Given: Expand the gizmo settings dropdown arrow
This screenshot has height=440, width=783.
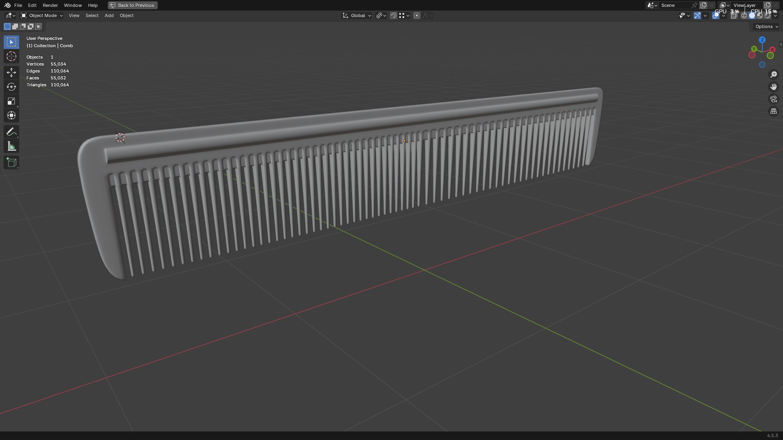Looking at the screenshot, I should (x=705, y=15).
